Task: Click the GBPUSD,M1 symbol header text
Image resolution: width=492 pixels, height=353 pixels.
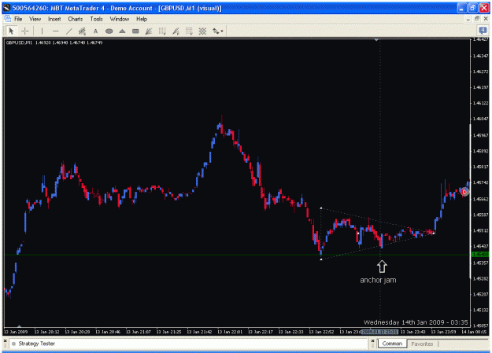Action: coord(19,42)
